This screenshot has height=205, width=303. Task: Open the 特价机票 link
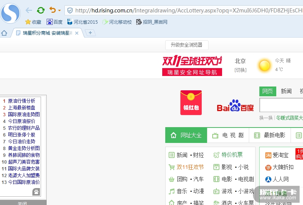point(232,155)
